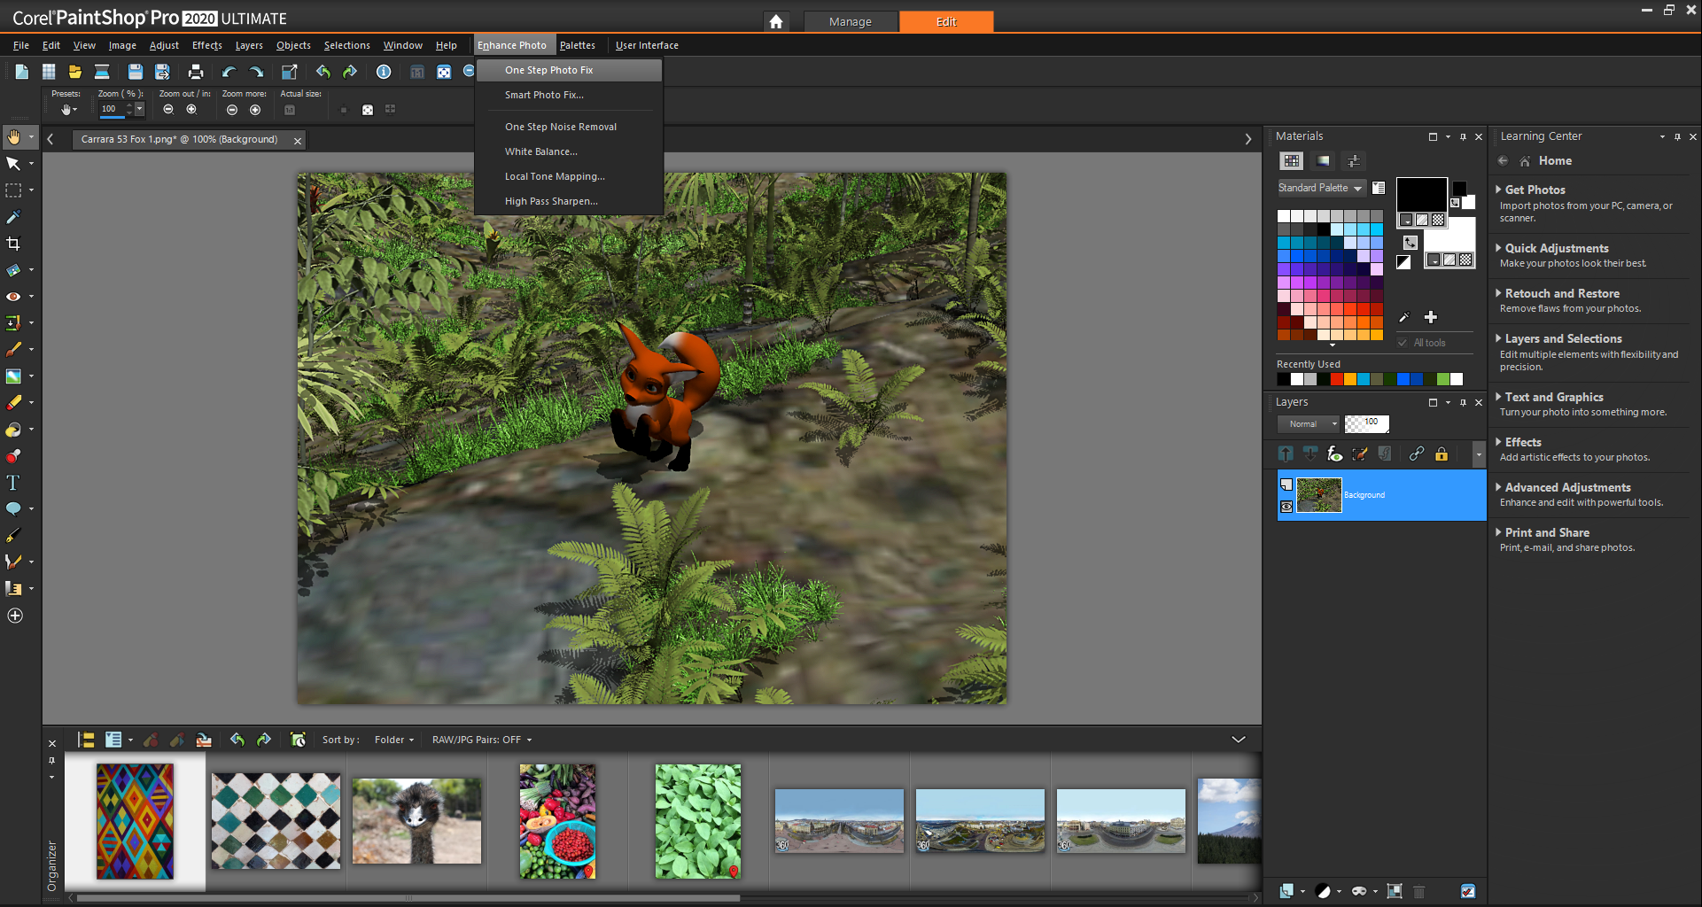Screen dimensions: 1702x907
Task: Select the Paint Brush tool
Action: (x=13, y=350)
